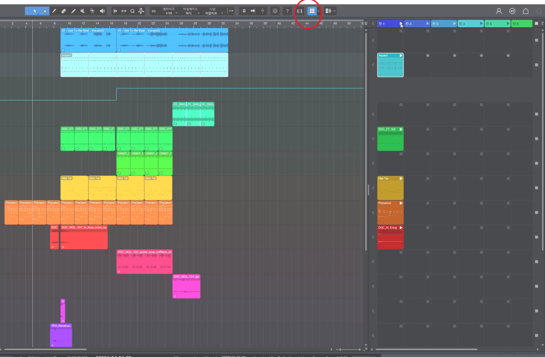Viewport: 545px width, 357px height.
Task: Select the DSC_NGL_105 guitar loop clip
Action: [x=144, y=261]
